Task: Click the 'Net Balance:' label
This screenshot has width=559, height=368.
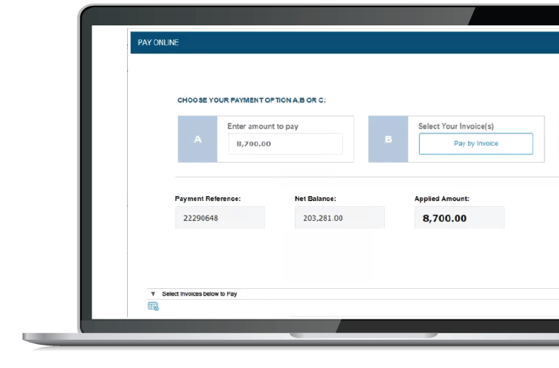Action: point(315,198)
